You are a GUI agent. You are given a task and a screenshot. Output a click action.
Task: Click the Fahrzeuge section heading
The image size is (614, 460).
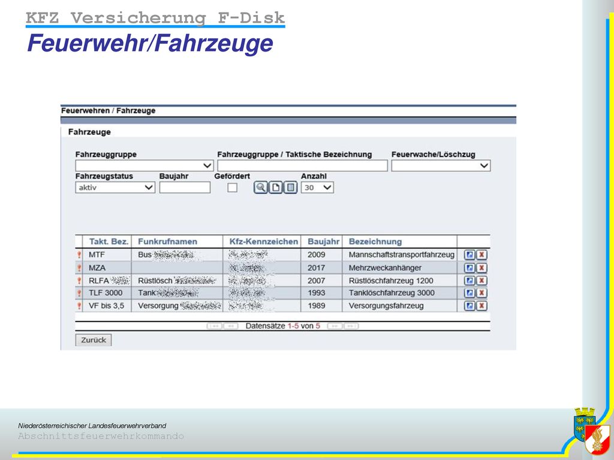point(89,132)
